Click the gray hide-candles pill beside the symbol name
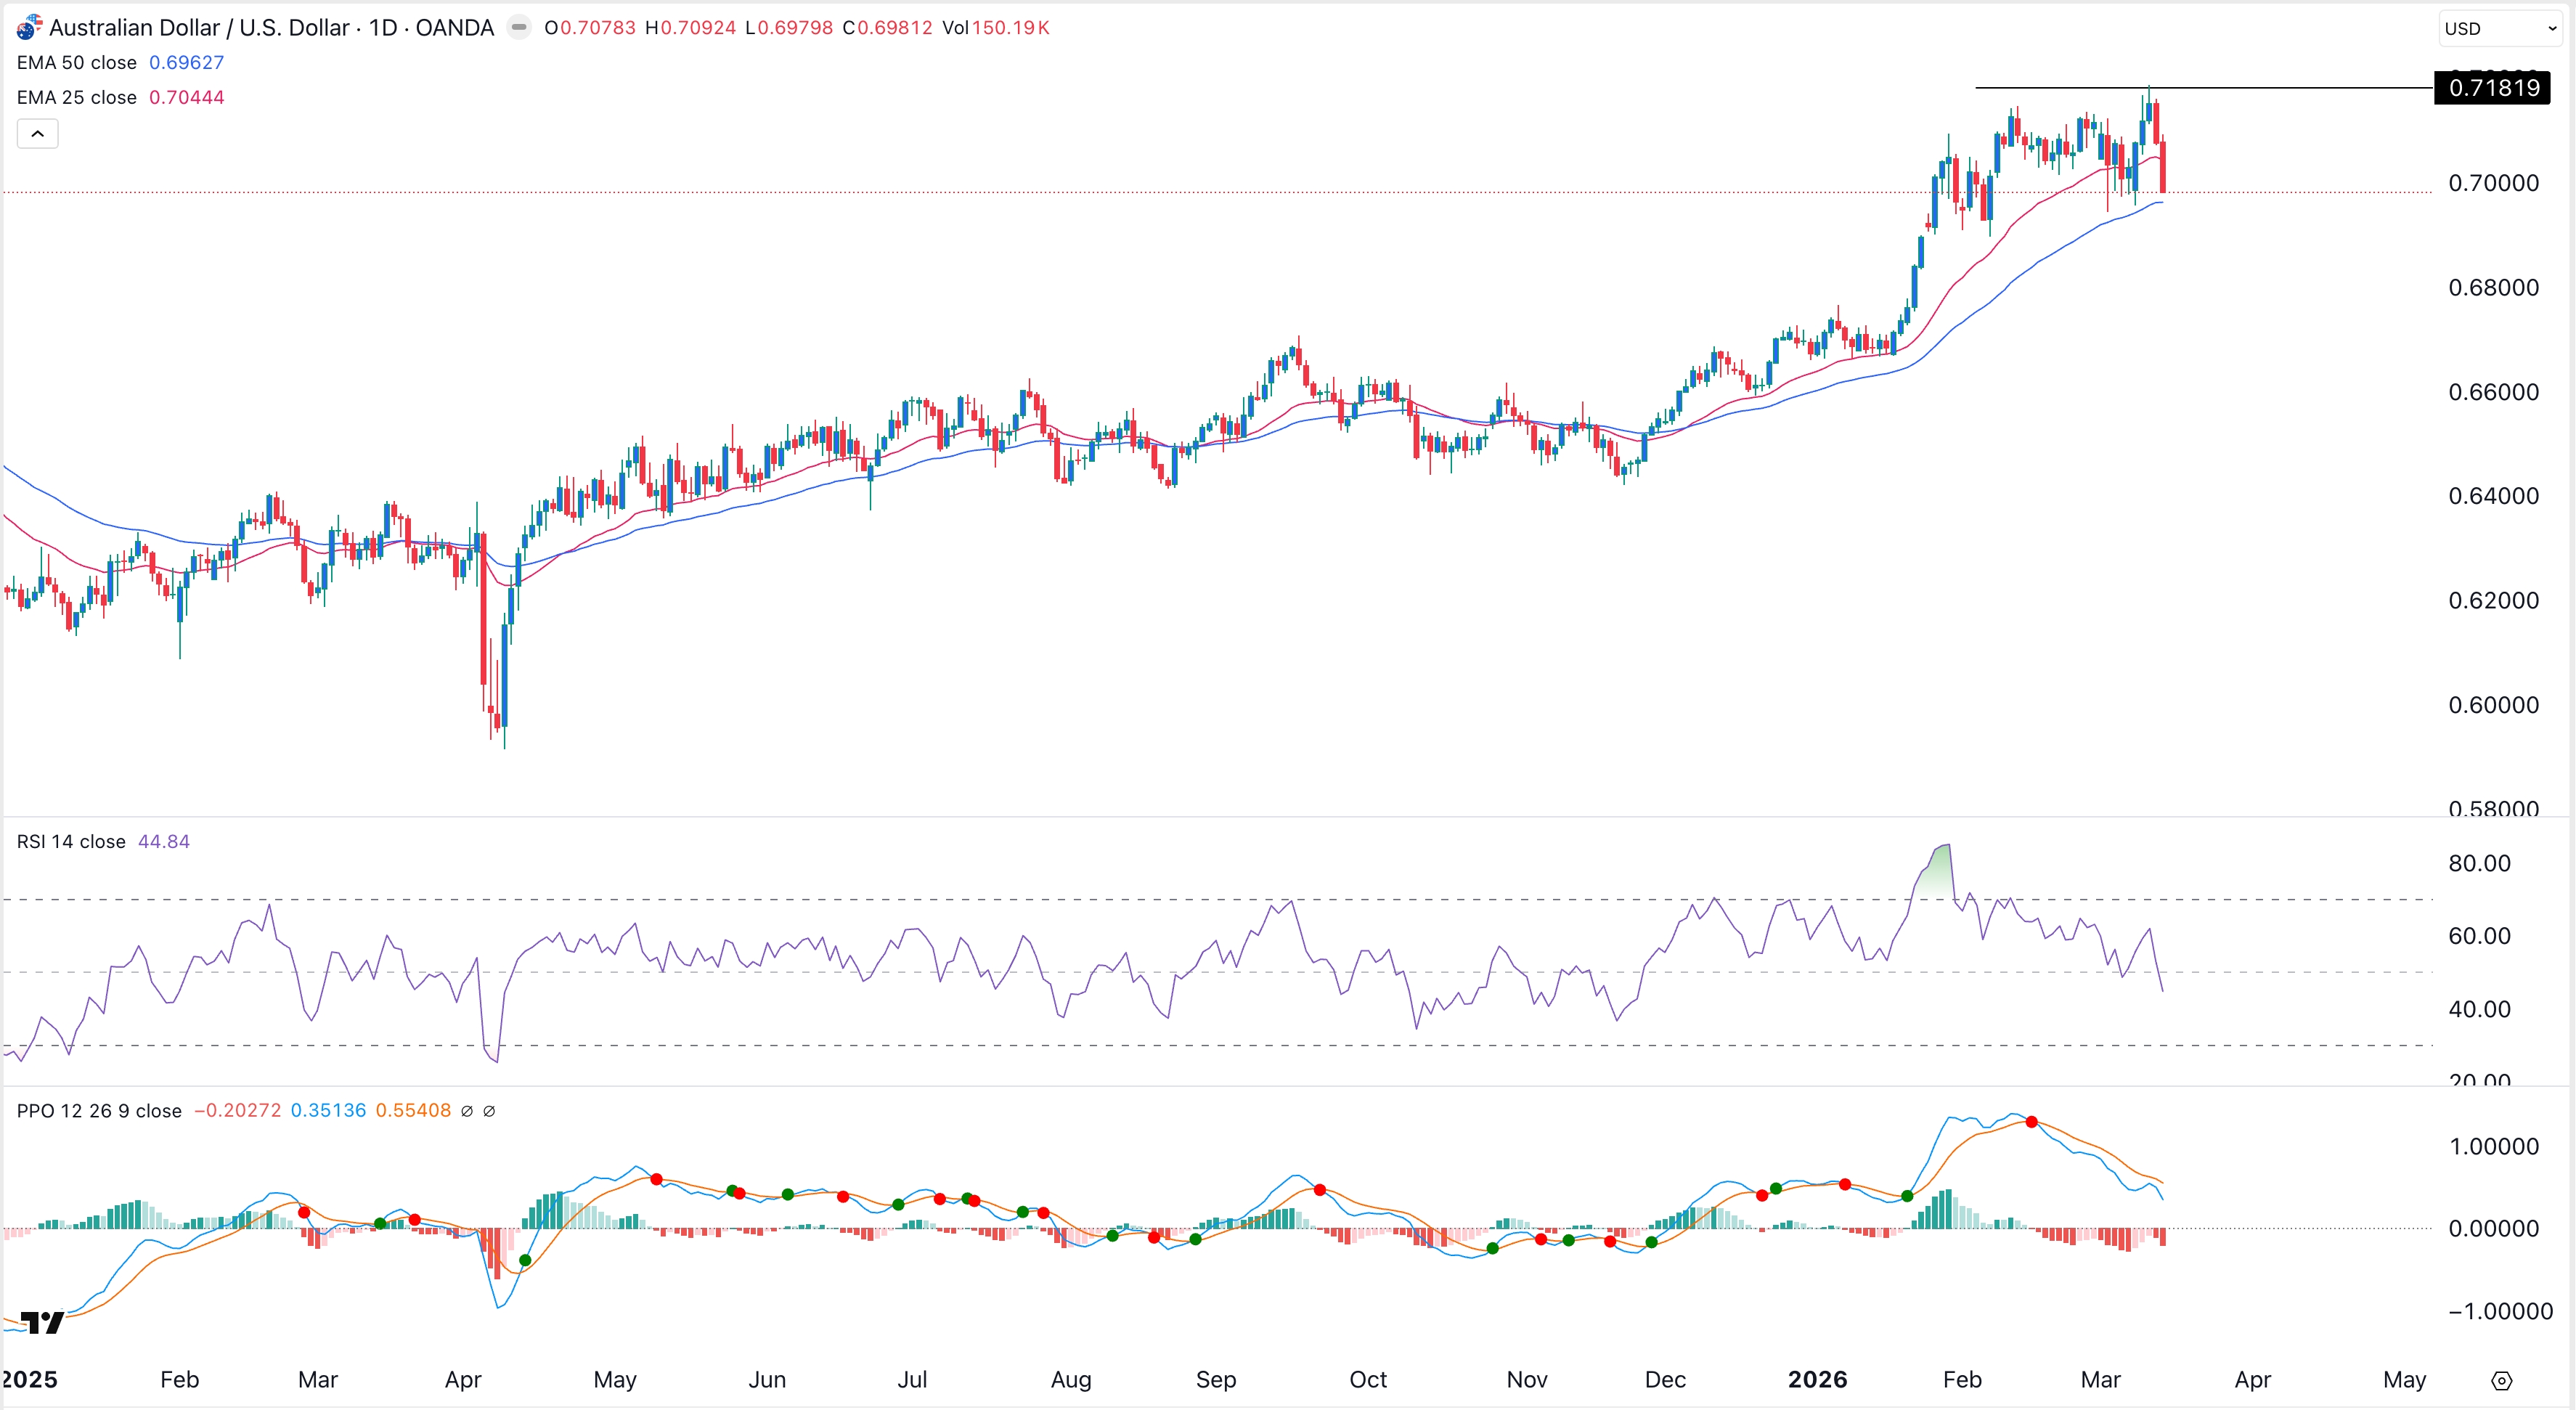This screenshot has width=2576, height=1410. [x=519, y=27]
